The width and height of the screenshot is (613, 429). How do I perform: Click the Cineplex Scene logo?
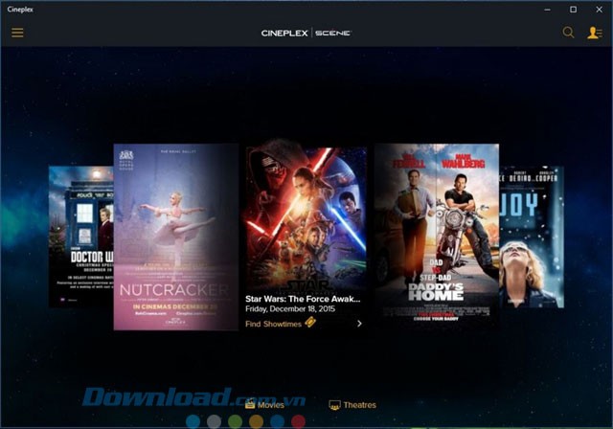(306, 33)
